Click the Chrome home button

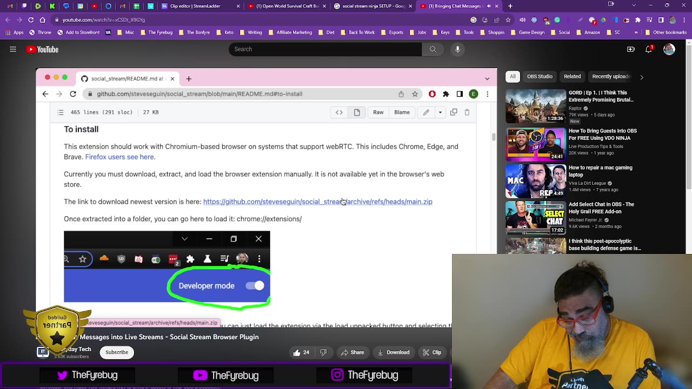pos(43,20)
